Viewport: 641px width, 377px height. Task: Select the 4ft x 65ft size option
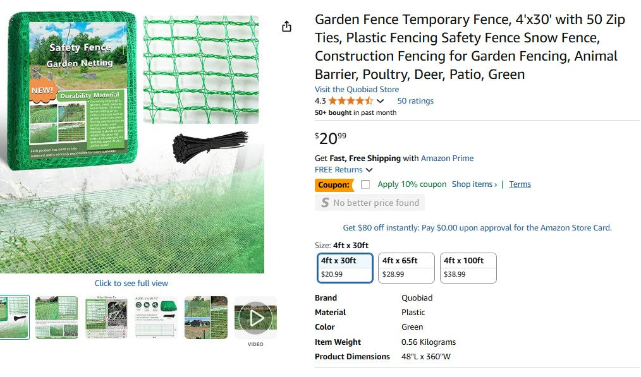[406, 267]
